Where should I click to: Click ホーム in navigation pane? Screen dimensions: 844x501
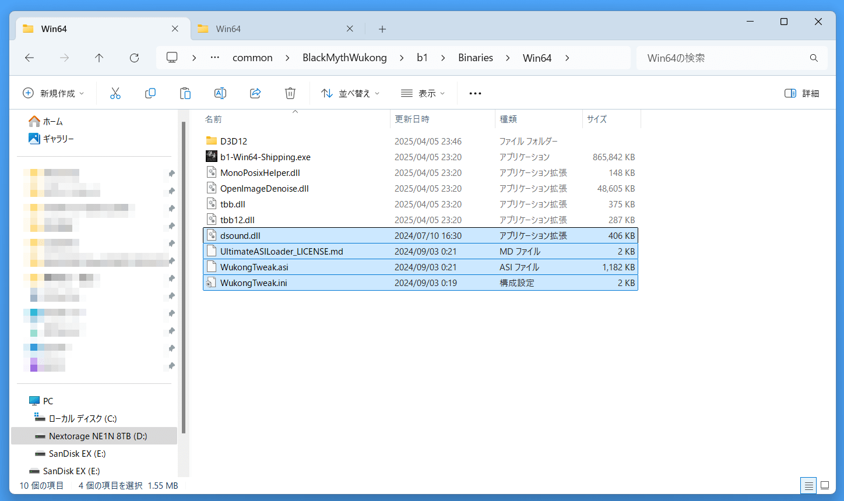(x=53, y=121)
